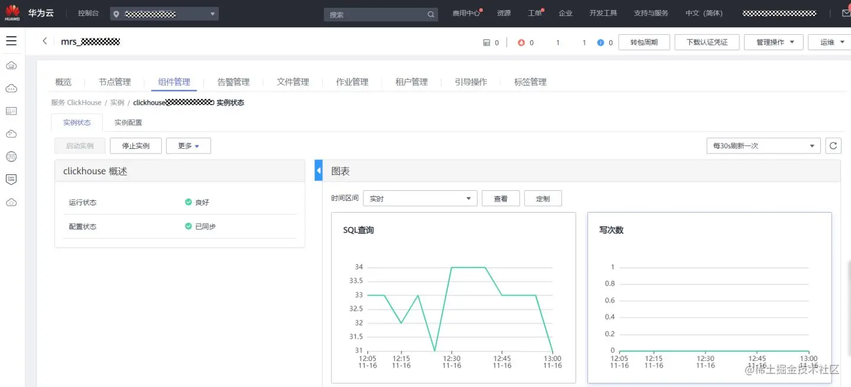Click the task list counter icon
This screenshot has height=387, width=851.
tap(487, 43)
